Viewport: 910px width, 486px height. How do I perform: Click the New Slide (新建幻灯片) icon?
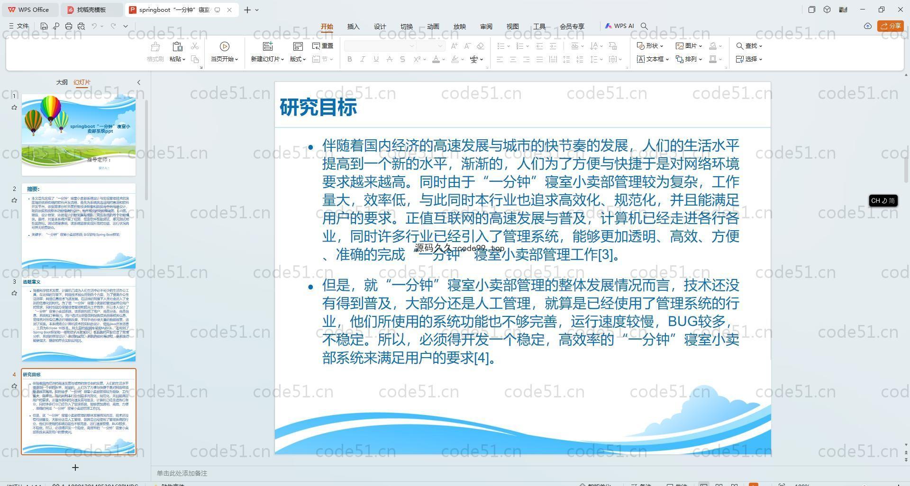(x=268, y=46)
